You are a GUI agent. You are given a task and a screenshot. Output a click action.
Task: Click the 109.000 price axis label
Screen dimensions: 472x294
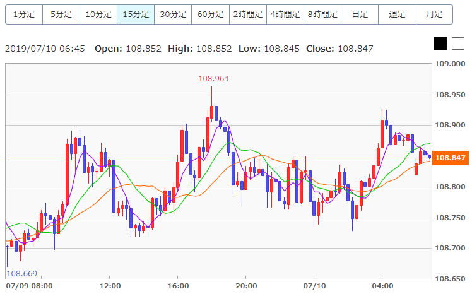[450, 64]
